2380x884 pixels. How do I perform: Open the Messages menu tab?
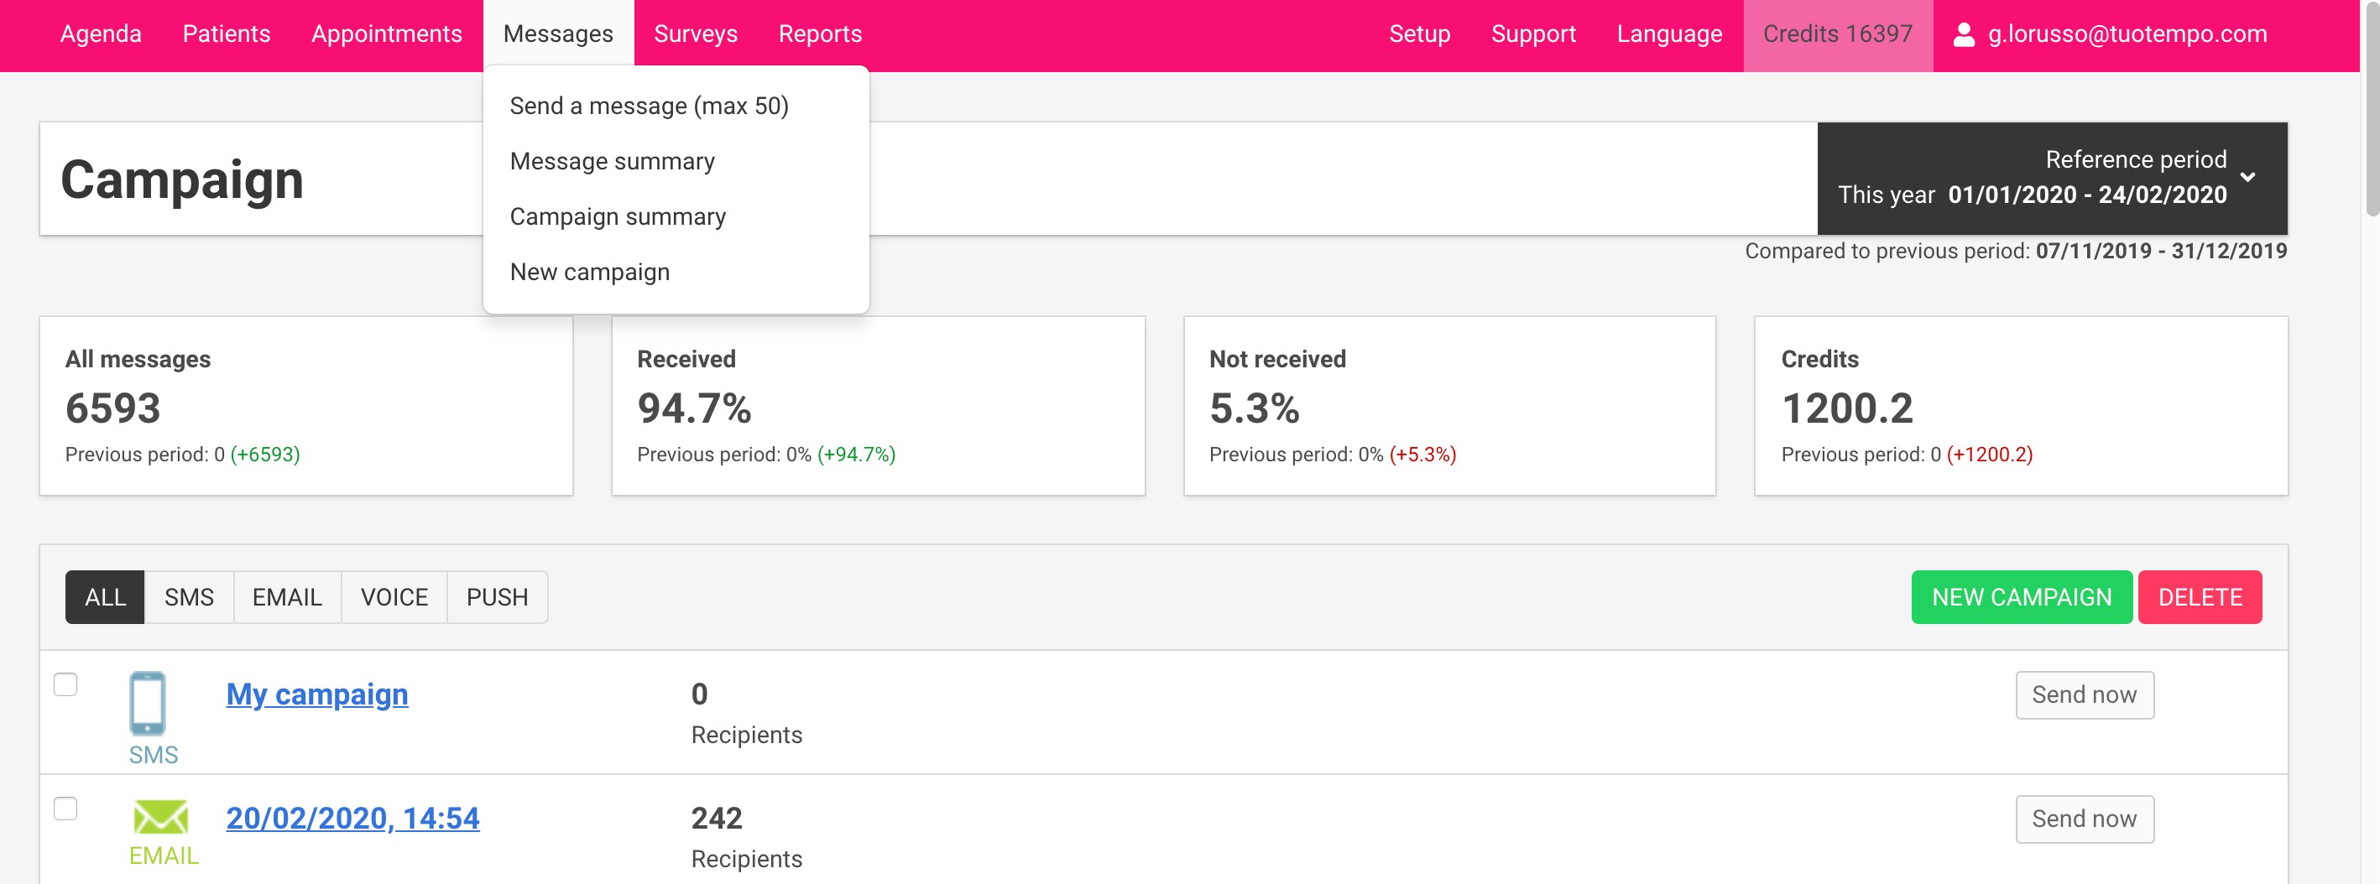tap(558, 34)
